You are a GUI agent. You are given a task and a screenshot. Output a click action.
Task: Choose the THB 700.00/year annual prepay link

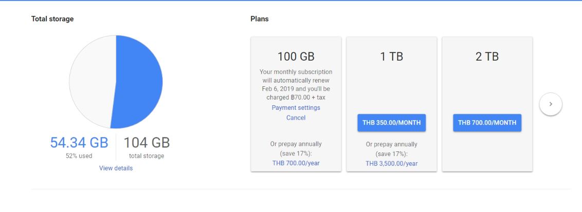[x=296, y=163]
